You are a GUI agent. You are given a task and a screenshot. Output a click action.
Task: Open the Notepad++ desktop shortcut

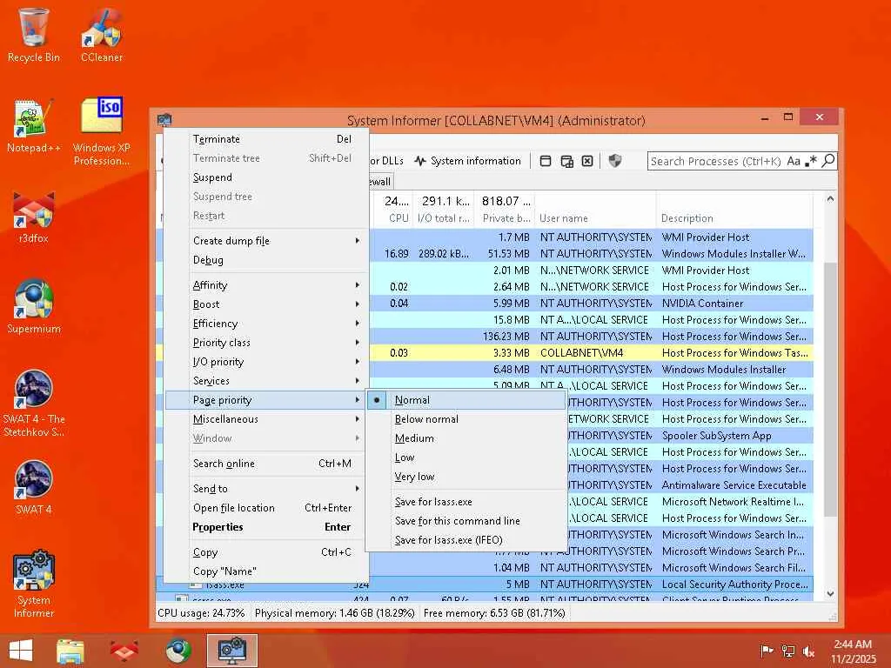[x=34, y=125]
